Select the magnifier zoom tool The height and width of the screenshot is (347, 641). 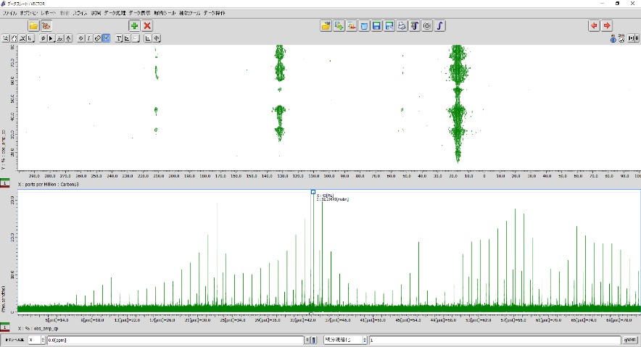[6, 38]
